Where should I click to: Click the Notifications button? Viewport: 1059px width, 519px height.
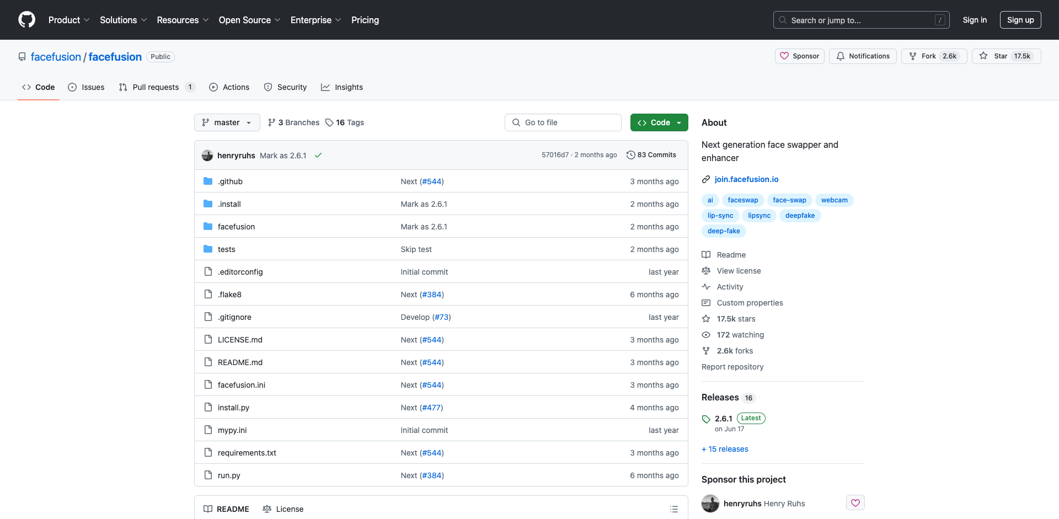pyautogui.click(x=863, y=56)
